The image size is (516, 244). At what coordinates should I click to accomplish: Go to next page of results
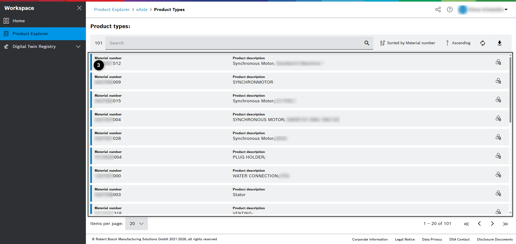point(492,224)
